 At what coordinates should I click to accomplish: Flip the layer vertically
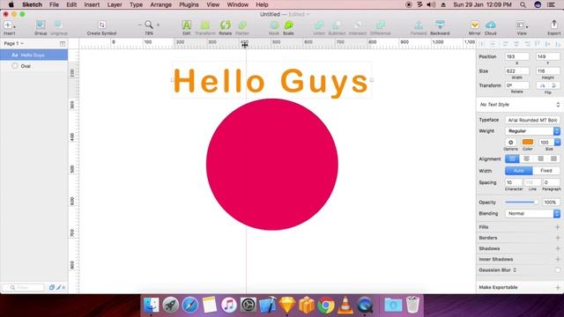tap(554, 85)
